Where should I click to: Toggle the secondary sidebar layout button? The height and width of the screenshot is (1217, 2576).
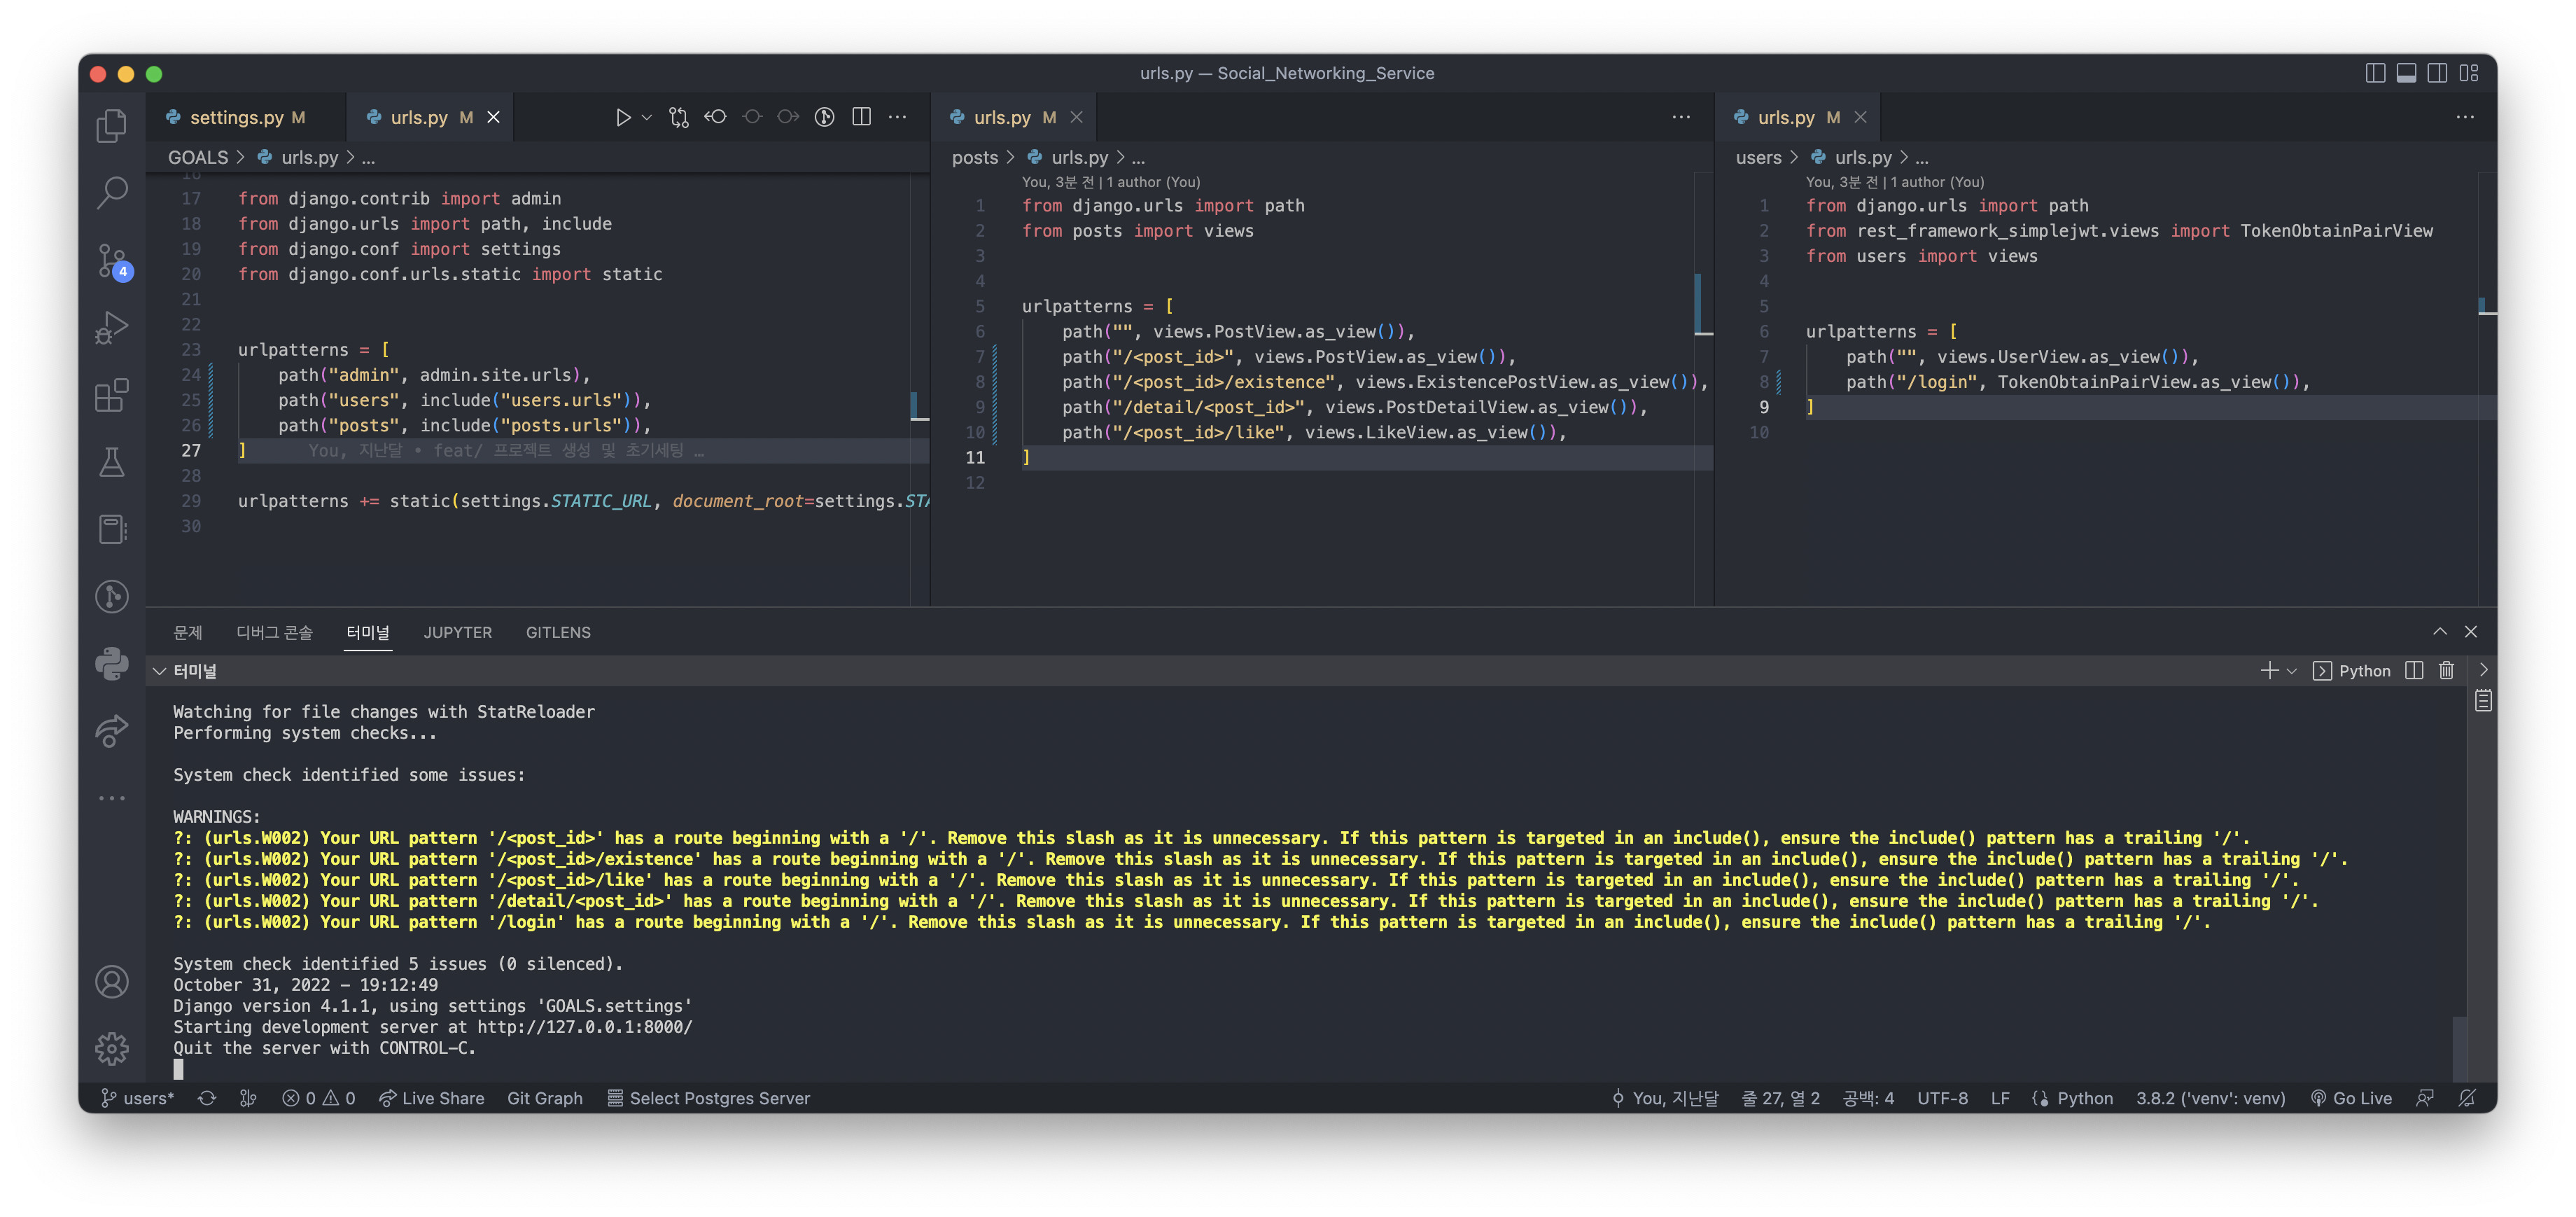tap(2437, 73)
